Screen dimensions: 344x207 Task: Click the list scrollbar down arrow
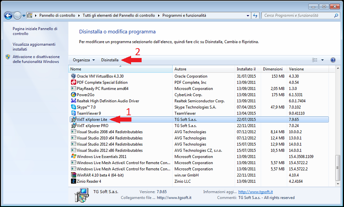[x=338, y=184]
